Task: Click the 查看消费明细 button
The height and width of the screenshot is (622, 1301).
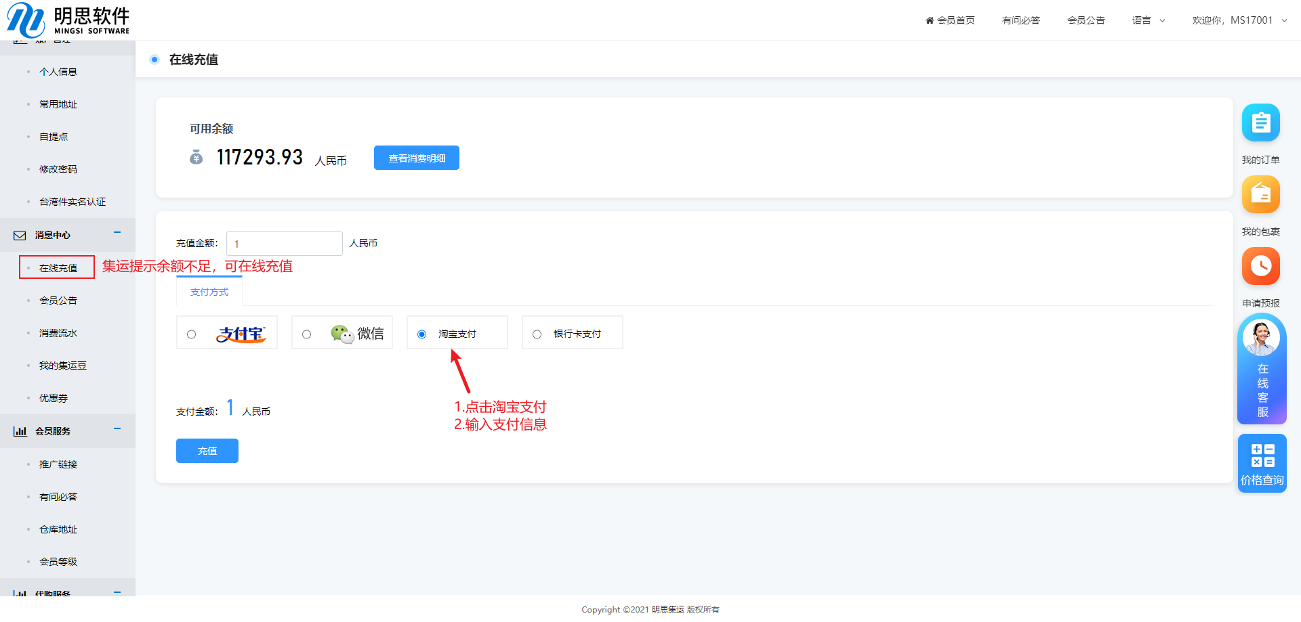Action: tap(416, 158)
